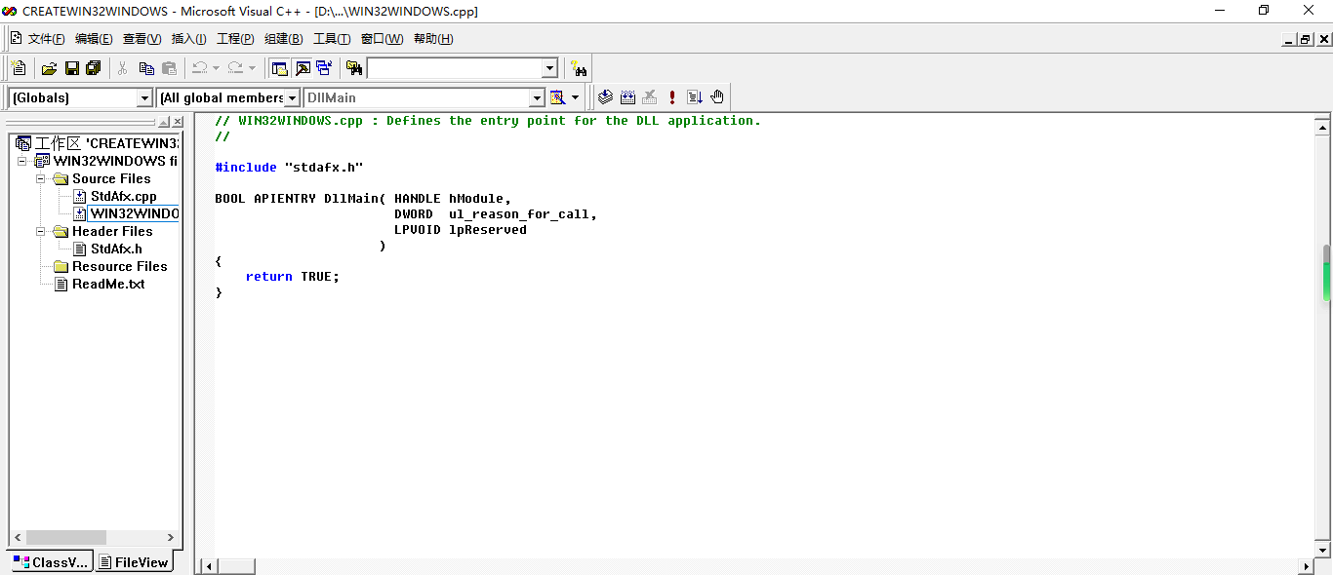Collapse the Source Files folder
Viewport: 1333px width, 575px height.
41,178
